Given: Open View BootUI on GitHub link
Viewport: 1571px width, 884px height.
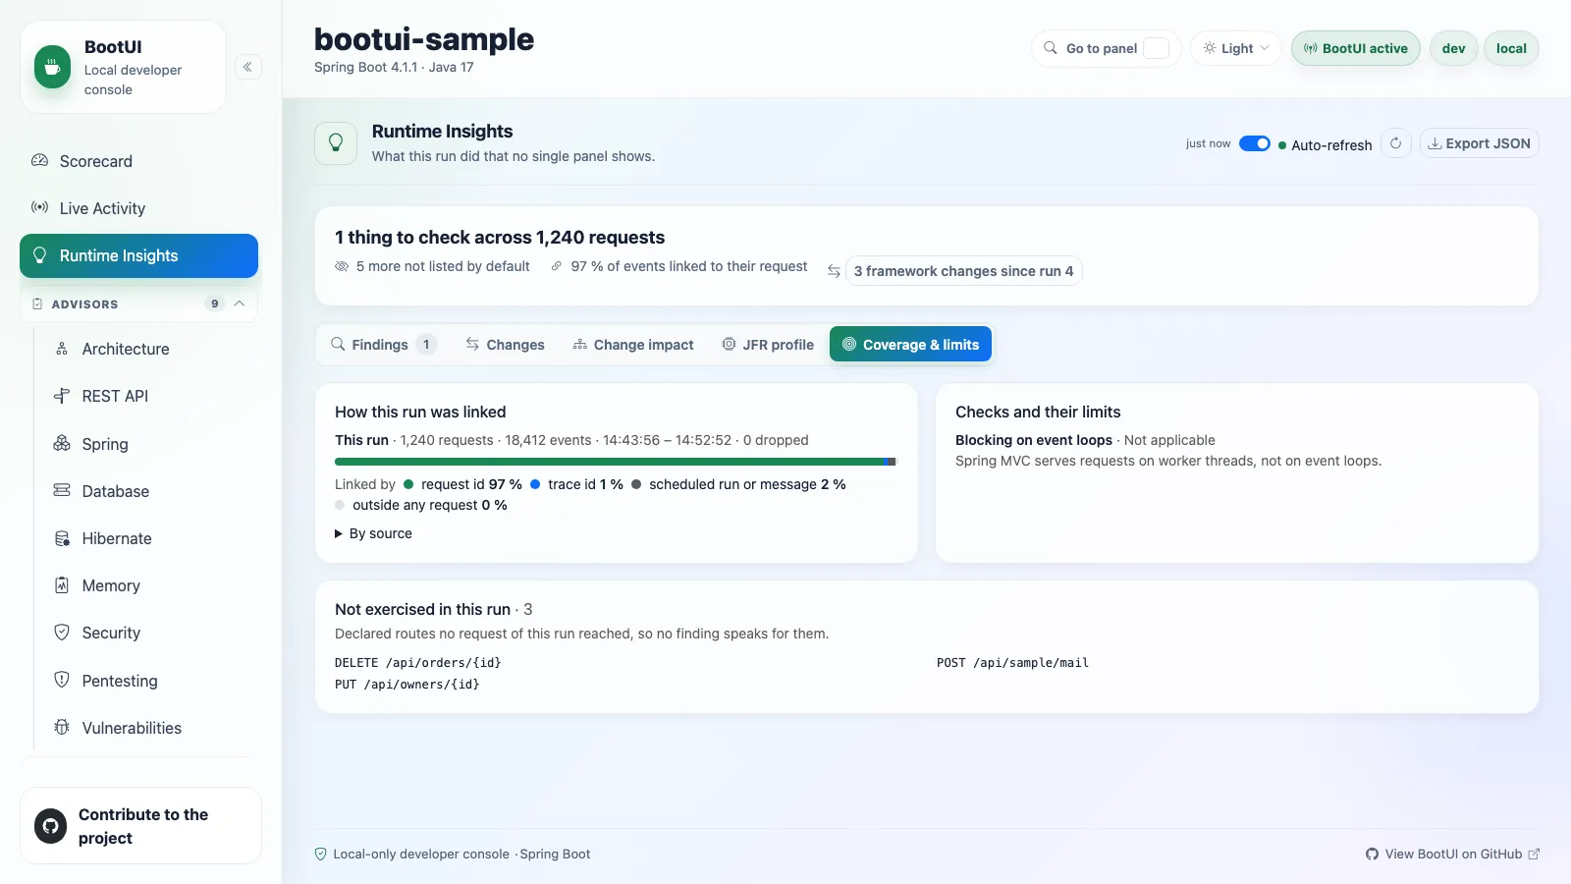Looking at the screenshot, I should tap(1452, 855).
